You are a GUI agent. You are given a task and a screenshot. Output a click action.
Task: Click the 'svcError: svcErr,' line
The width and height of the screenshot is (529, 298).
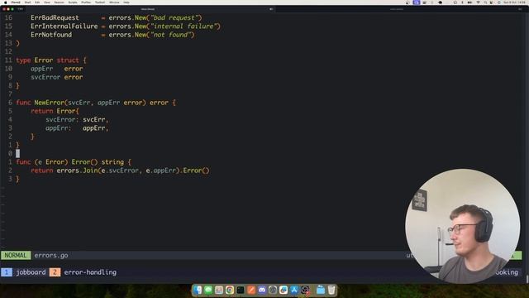coord(77,119)
